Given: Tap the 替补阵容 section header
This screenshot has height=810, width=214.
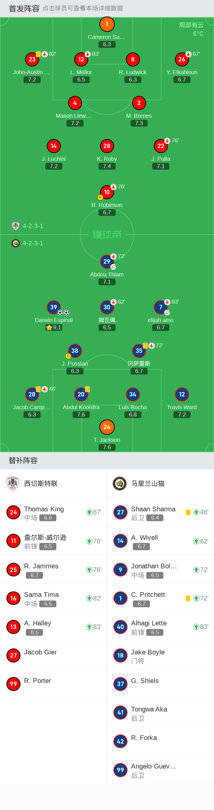Looking at the screenshot, I should coord(23,460).
